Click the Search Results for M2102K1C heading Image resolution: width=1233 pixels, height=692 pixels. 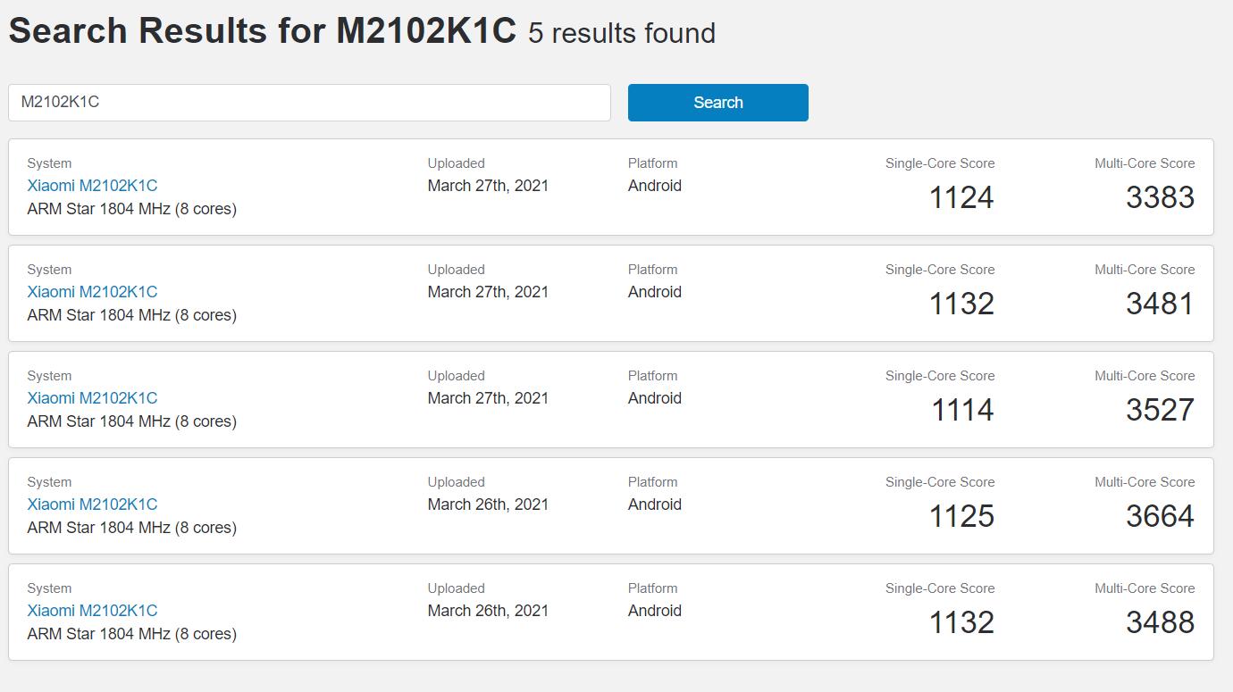coord(263,31)
